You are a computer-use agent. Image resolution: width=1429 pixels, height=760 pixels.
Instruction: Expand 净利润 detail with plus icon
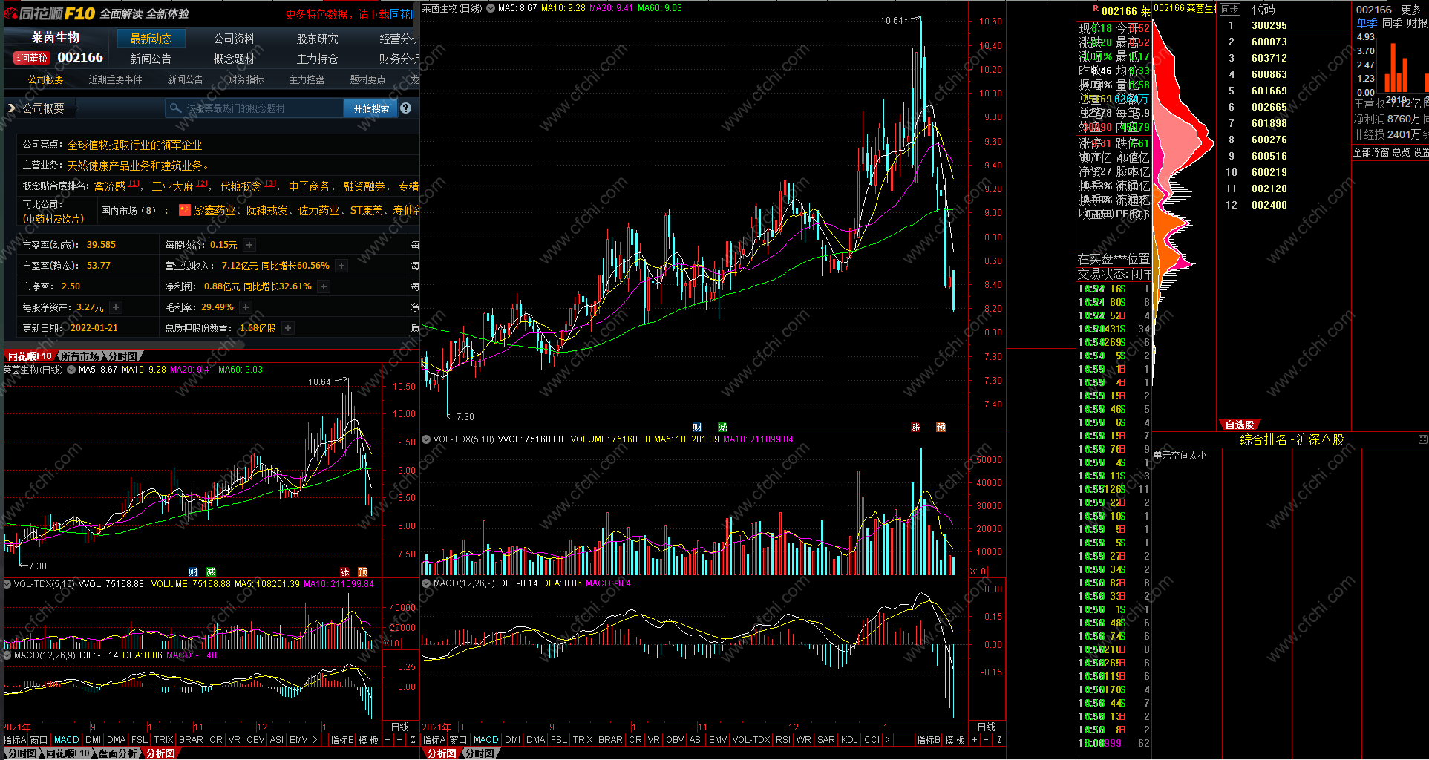click(324, 286)
